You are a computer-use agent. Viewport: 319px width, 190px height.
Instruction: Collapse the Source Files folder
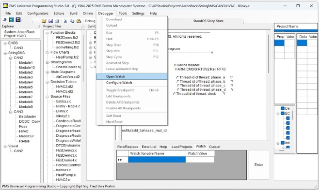click(47, 97)
